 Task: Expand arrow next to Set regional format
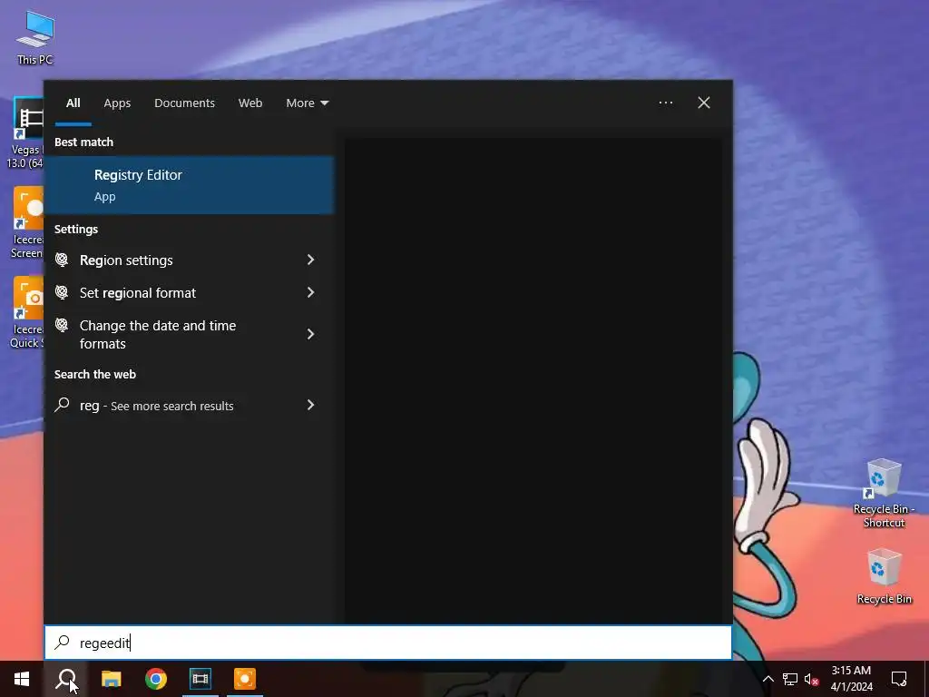coord(310,292)
